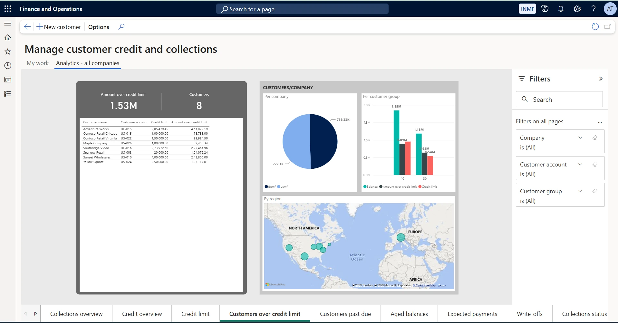
Task: Open Settings gear in header
Action: 577,9
